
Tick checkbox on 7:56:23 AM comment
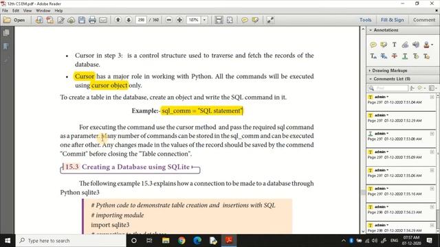coord(432,207)
